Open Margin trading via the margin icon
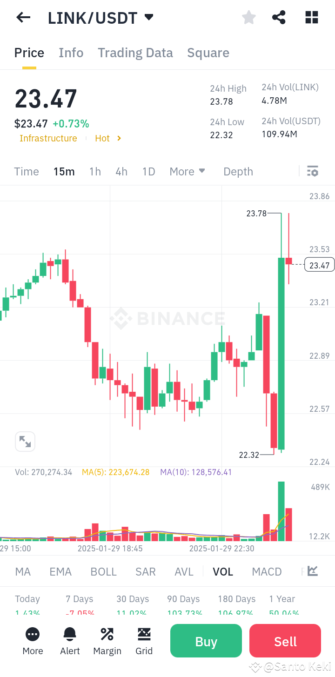 (107, 634)
